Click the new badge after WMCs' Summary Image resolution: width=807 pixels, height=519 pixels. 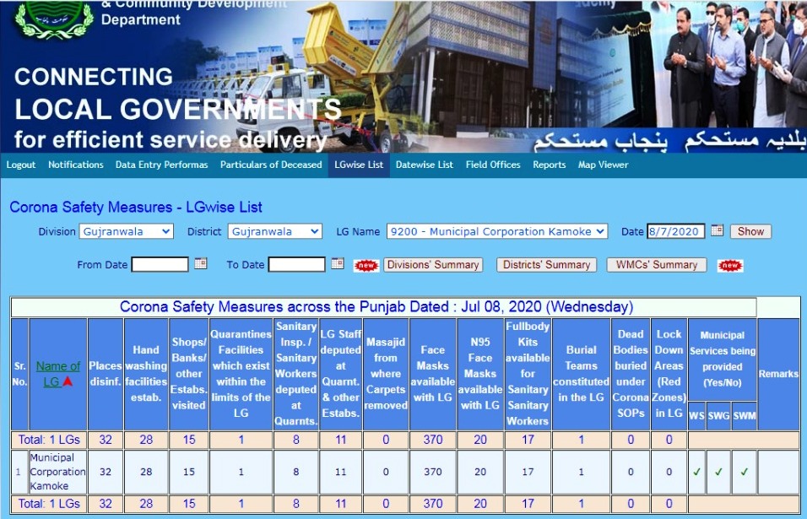[730, 266]
